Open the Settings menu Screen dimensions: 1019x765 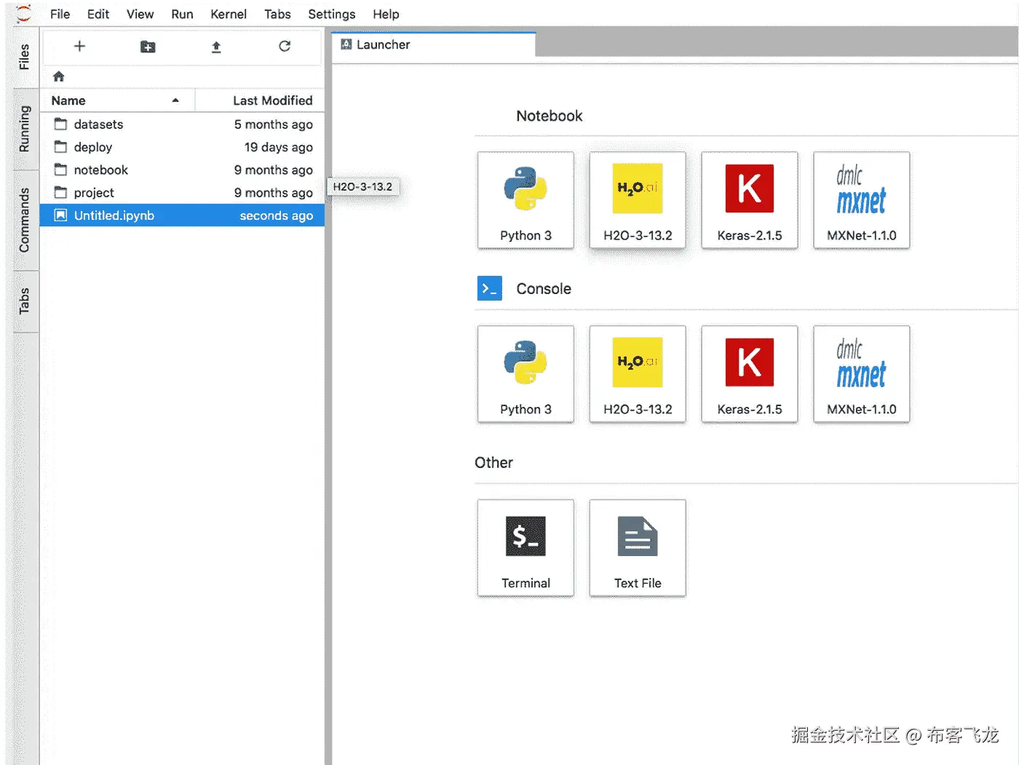pyautogui.click(x=332, y=14)
